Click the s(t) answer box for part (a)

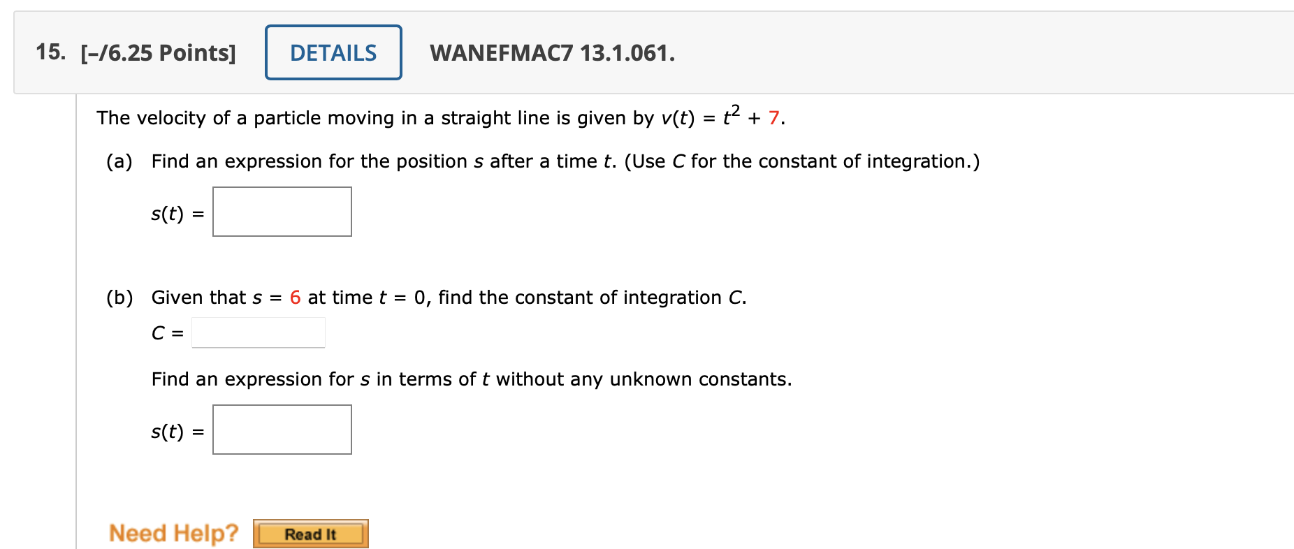pos(282,212)
